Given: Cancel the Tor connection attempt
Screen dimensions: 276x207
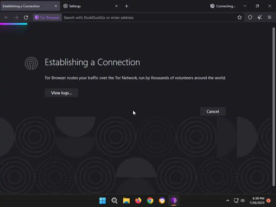Looking at the screenshot, I should [213, 111].
